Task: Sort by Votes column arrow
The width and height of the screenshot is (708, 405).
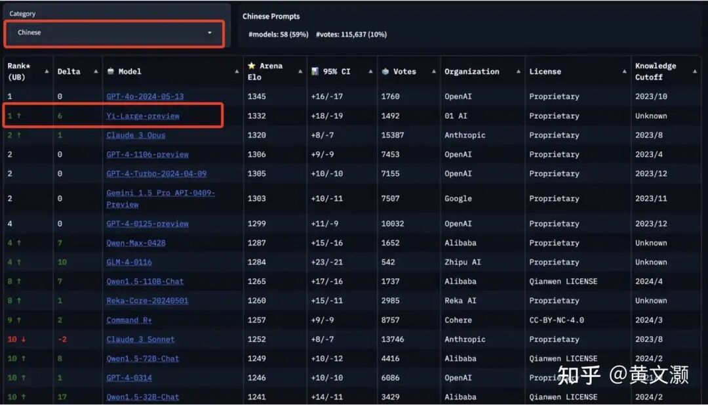Action: pyautogui.click(x=433, y=72)
